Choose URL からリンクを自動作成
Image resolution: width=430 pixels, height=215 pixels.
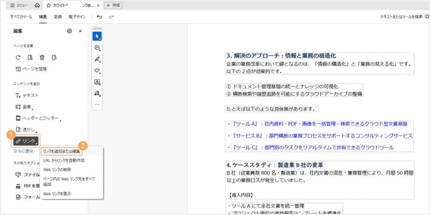tap(64, 160)
